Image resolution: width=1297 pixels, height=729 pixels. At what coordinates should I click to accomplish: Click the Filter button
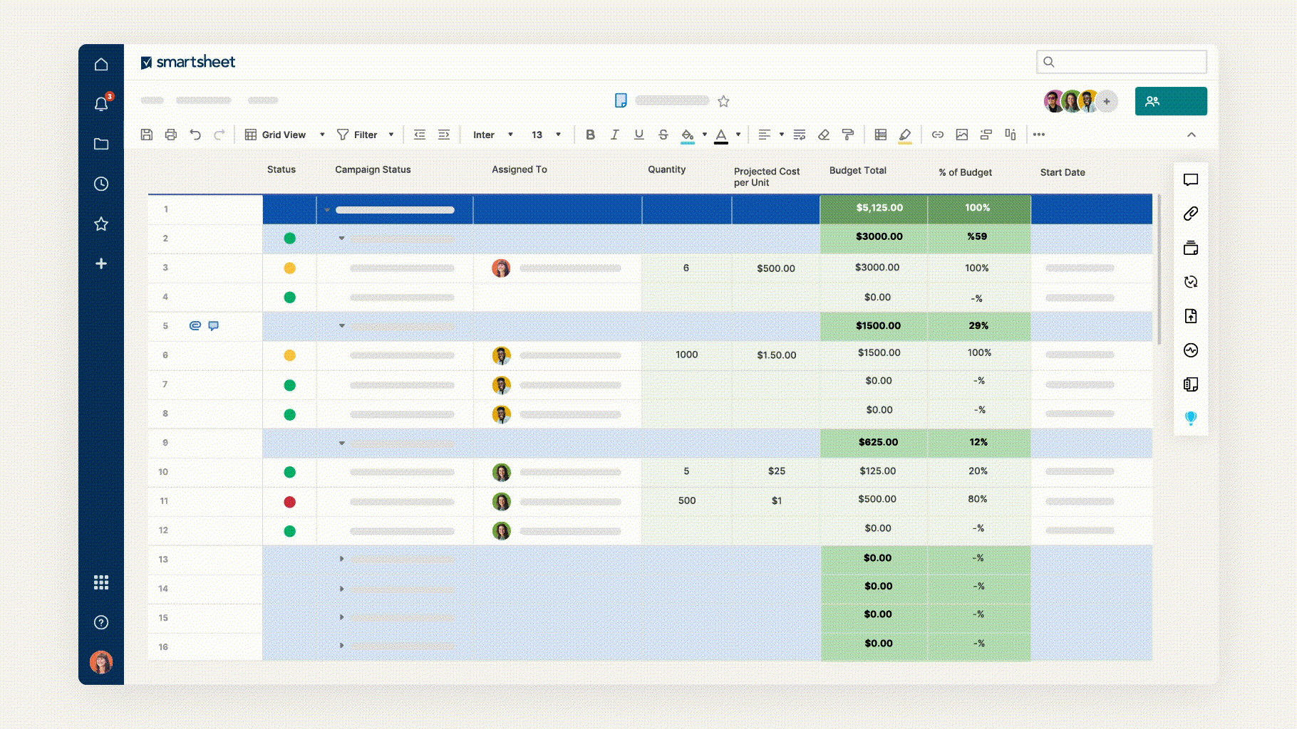tap(365, 135)
